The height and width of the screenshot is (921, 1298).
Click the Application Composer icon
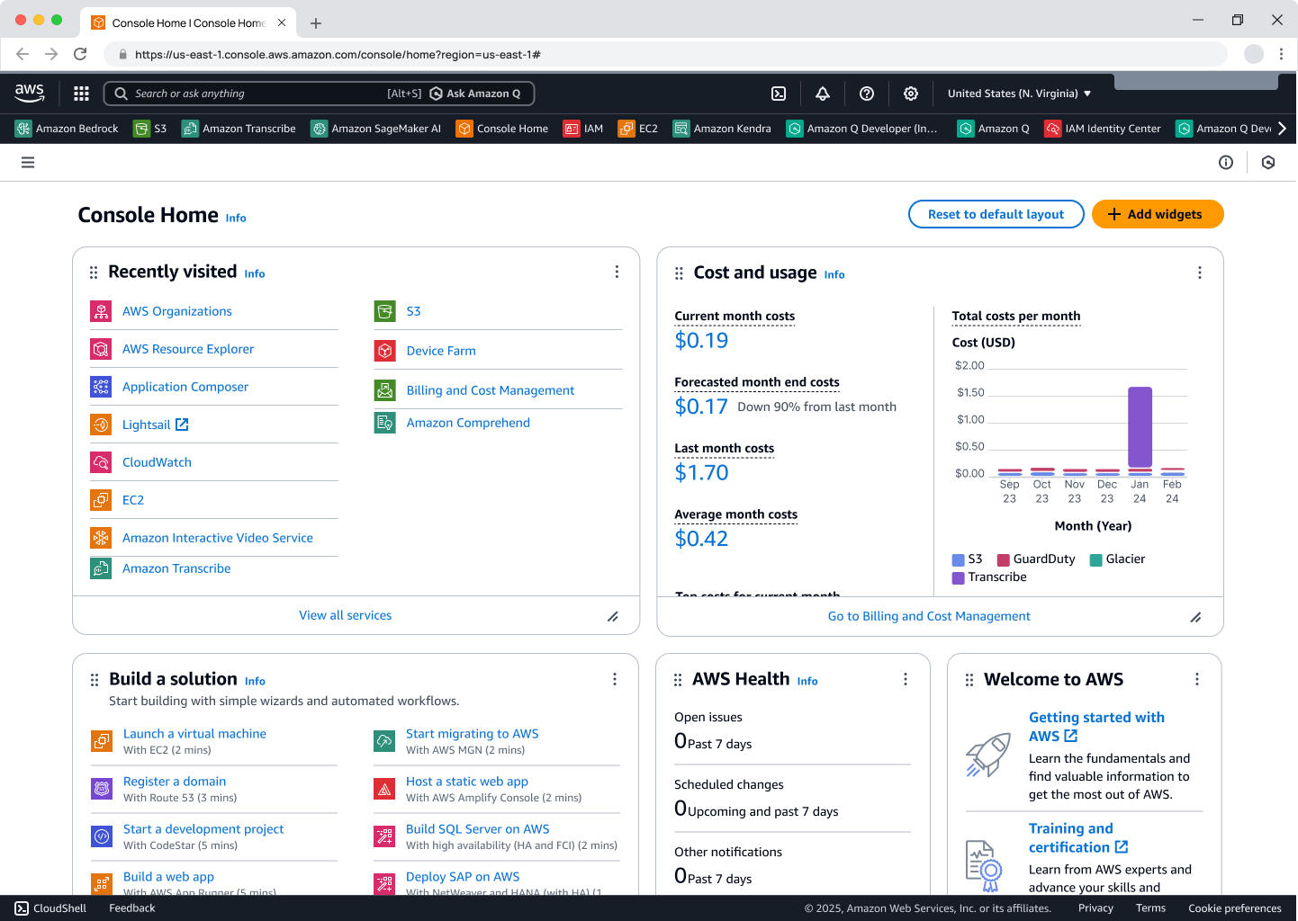pyautogui.click(x=101, y=387)
